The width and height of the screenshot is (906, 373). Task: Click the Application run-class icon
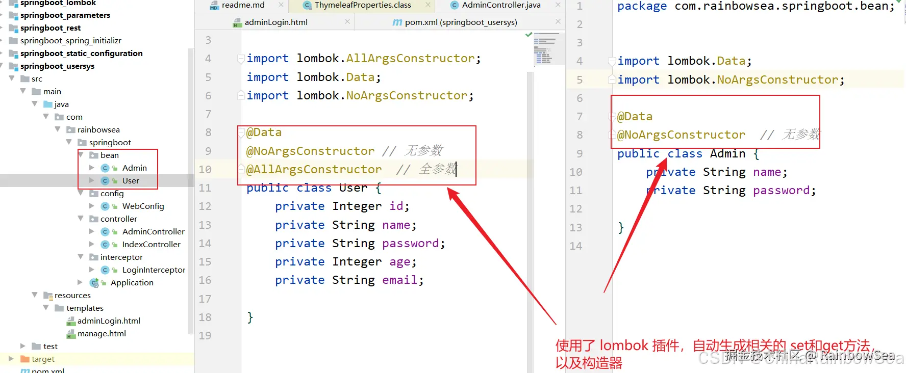[x=94, y=282]
